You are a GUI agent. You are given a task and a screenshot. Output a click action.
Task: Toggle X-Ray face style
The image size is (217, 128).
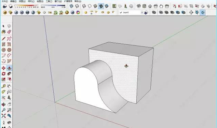pyautogui.click(x=71, y=6)
